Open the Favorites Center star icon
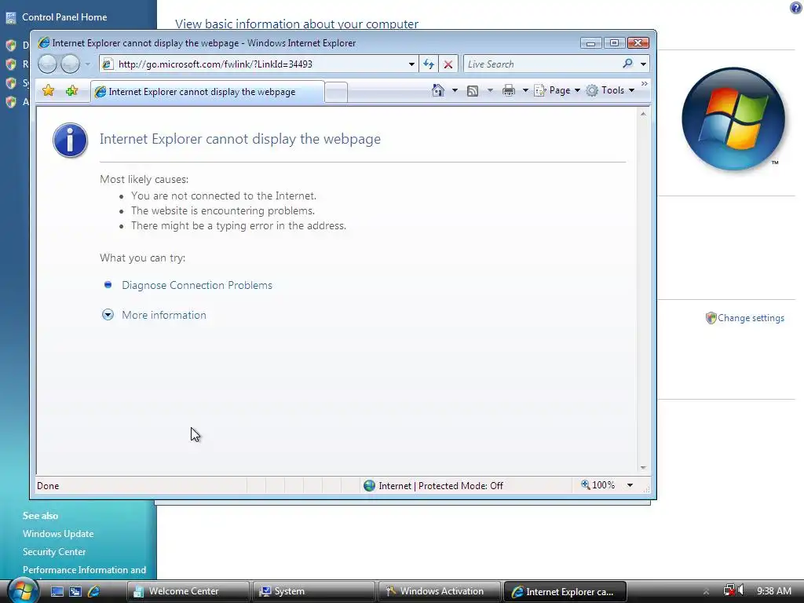804x603 pixels. click(48, 91)
